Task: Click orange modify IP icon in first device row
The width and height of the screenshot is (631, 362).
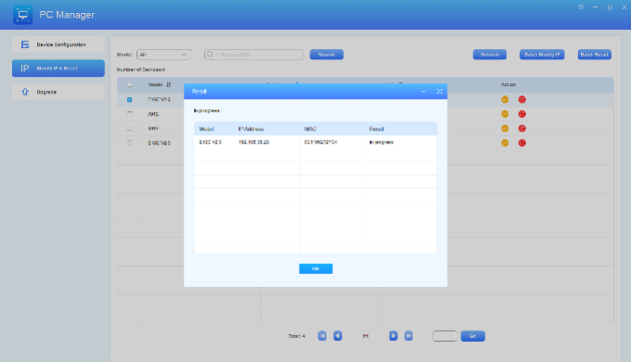Action: pos(505,100)
